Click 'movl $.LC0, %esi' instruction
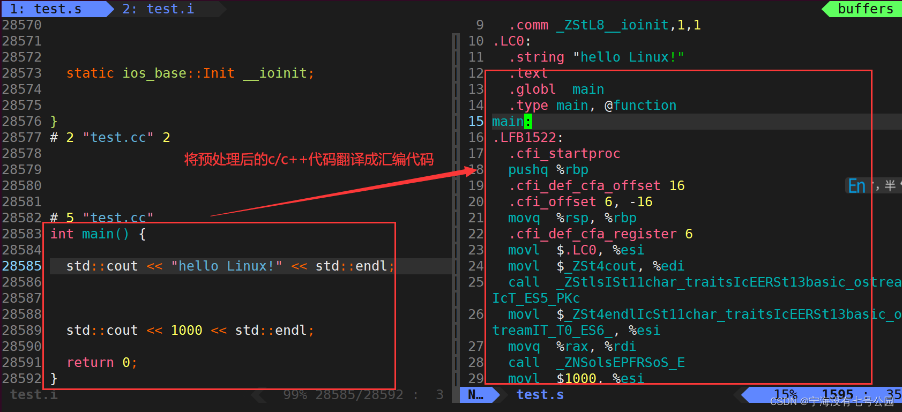Screen dimensions: 902x412 coord(576,250)
